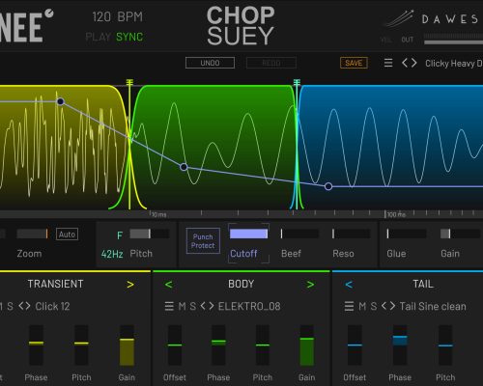This screenshot has width=483, height=386.
Task: Click yellow transient/body split marker handle
Action: pos(129,83)
